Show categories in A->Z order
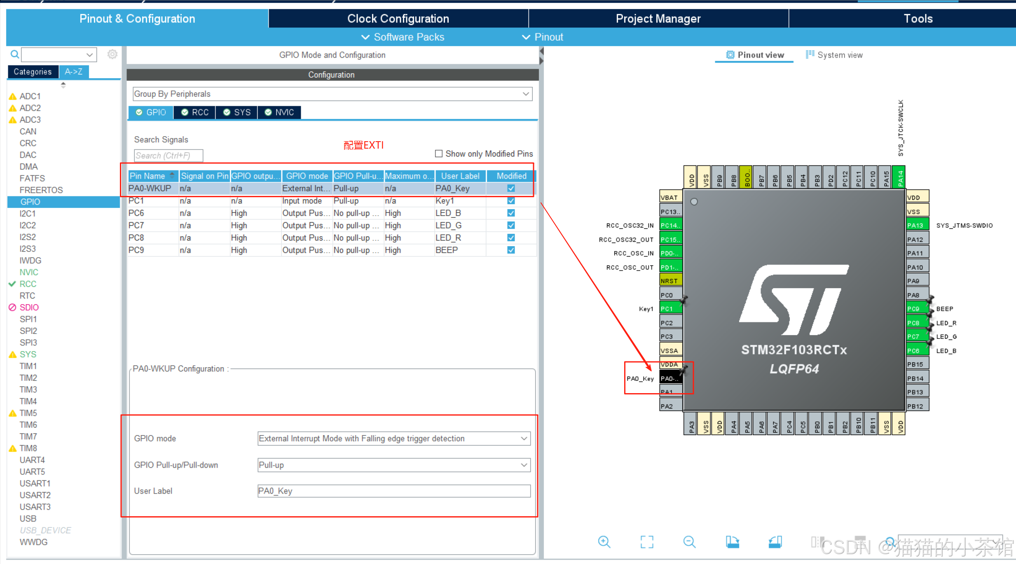1016x564 pixels. click(x=74, y=72)
